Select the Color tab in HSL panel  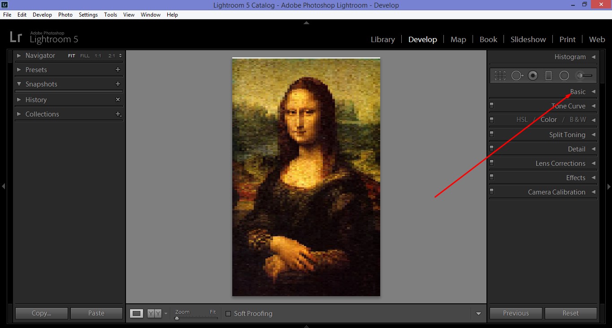(549, 120)
